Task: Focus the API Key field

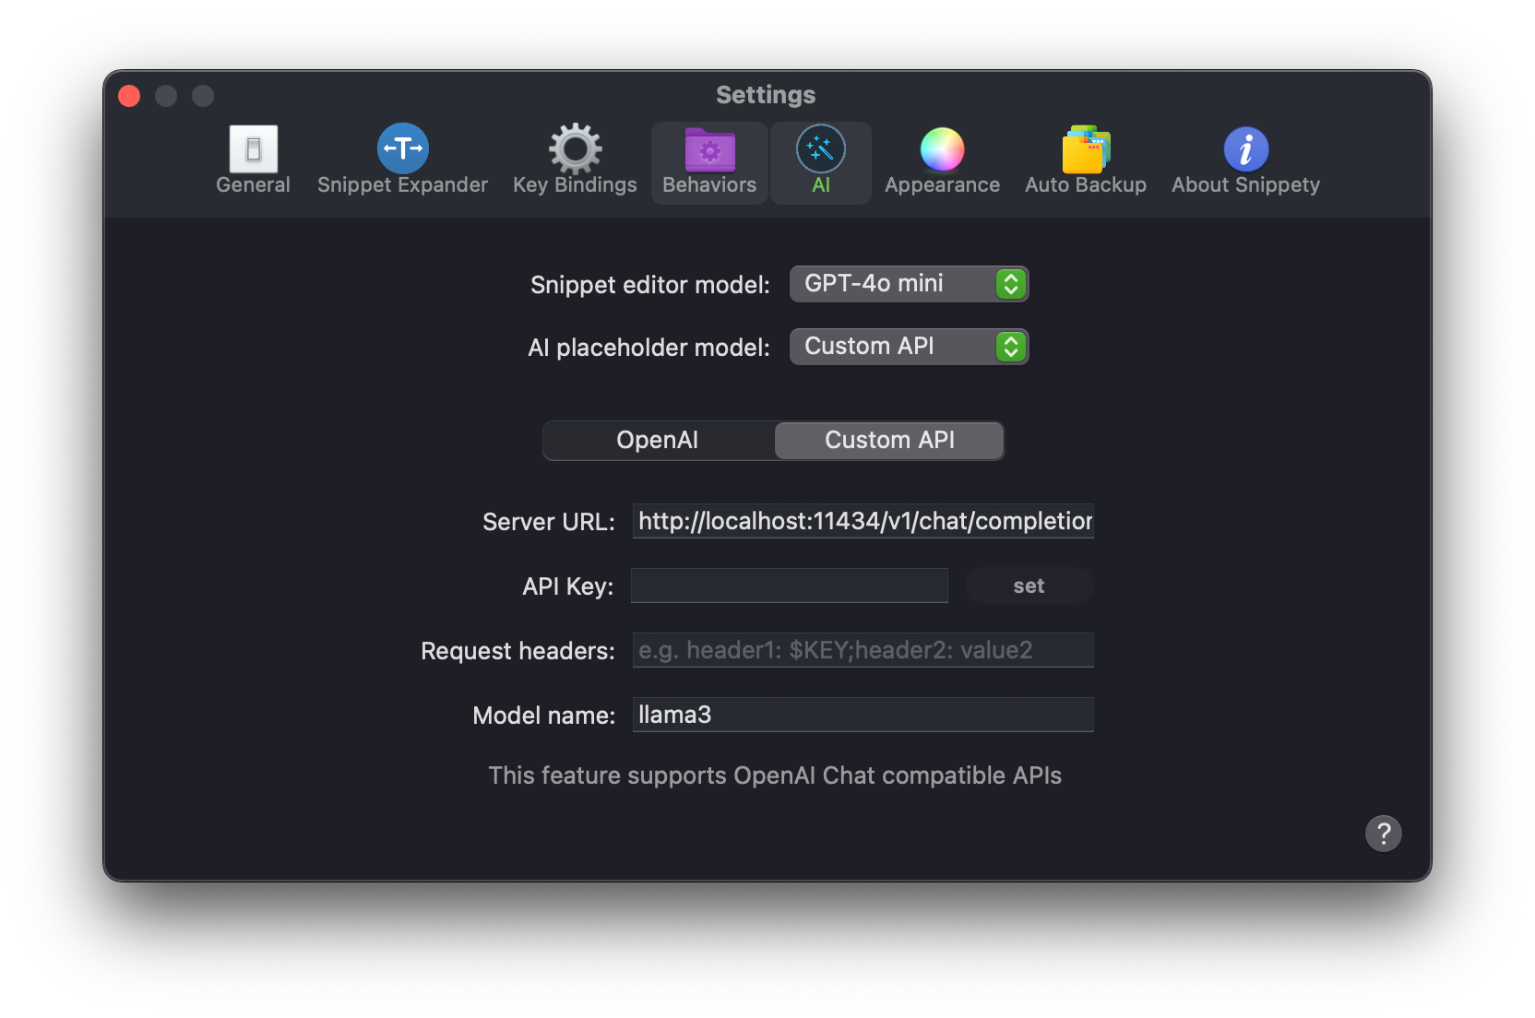Action: point(790,586)
